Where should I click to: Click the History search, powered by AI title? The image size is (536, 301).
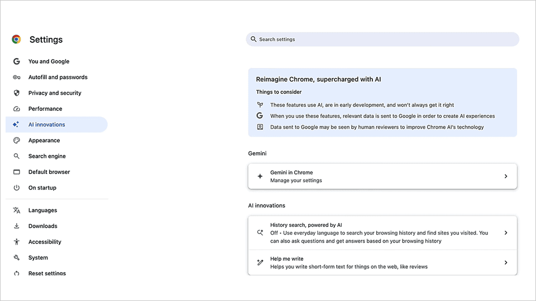pyautogui.click(x=306, y=225)
